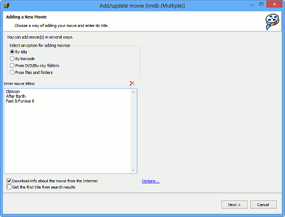Disable Download info from the Internet checkbox

9,181
